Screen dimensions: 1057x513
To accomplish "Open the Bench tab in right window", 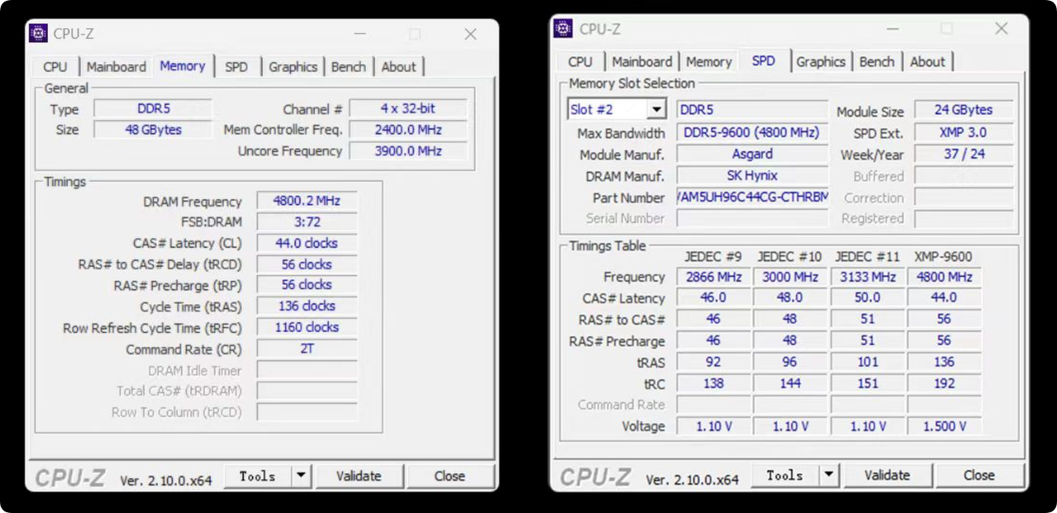I will tap(877, 62).
